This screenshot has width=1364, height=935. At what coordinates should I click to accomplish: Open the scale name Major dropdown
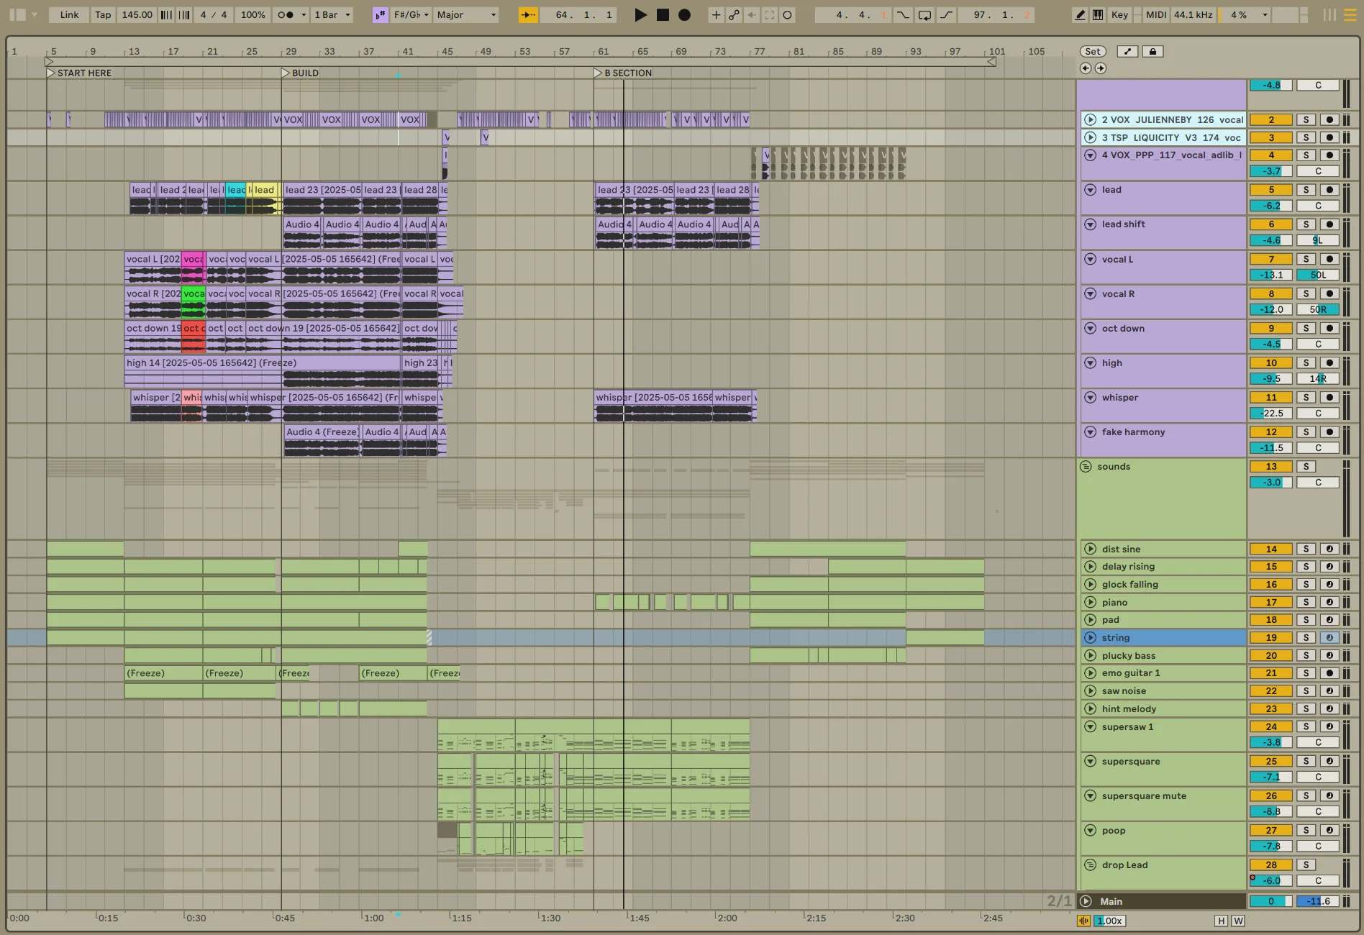pyautogui.click(x=467, y=14)
